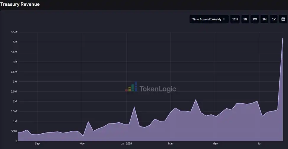Screen dimensions: 288x149
Task: Click the TokenLogic bar-chart logo icon
Action: coord(131,87)
